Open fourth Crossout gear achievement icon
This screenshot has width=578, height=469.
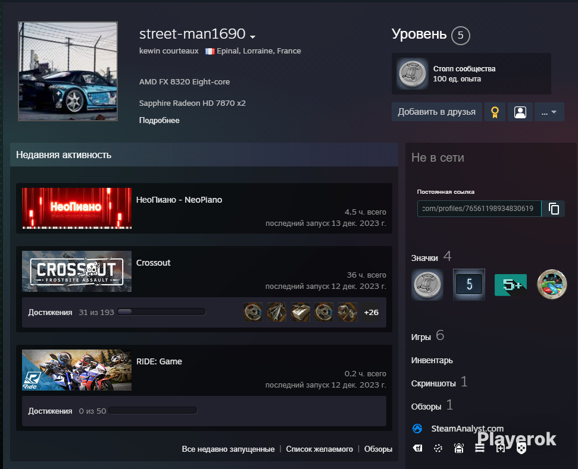click(324, 312)
